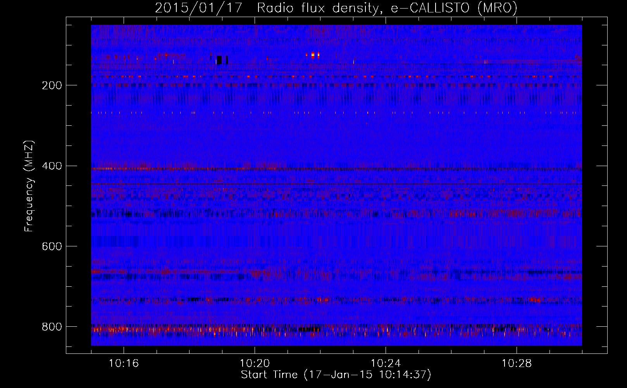
Task: Click the 'Start Time (17-Jan-15 10:14:37)' axis label
Action: [x=336, y=374]
